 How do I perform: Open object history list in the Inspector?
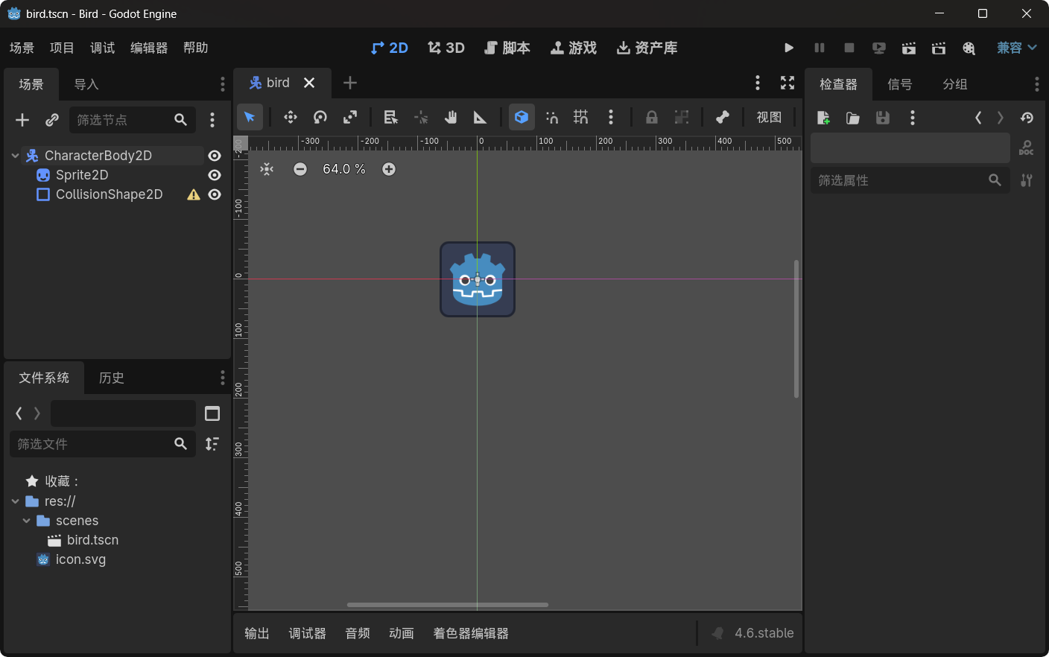pos(1027,118)
